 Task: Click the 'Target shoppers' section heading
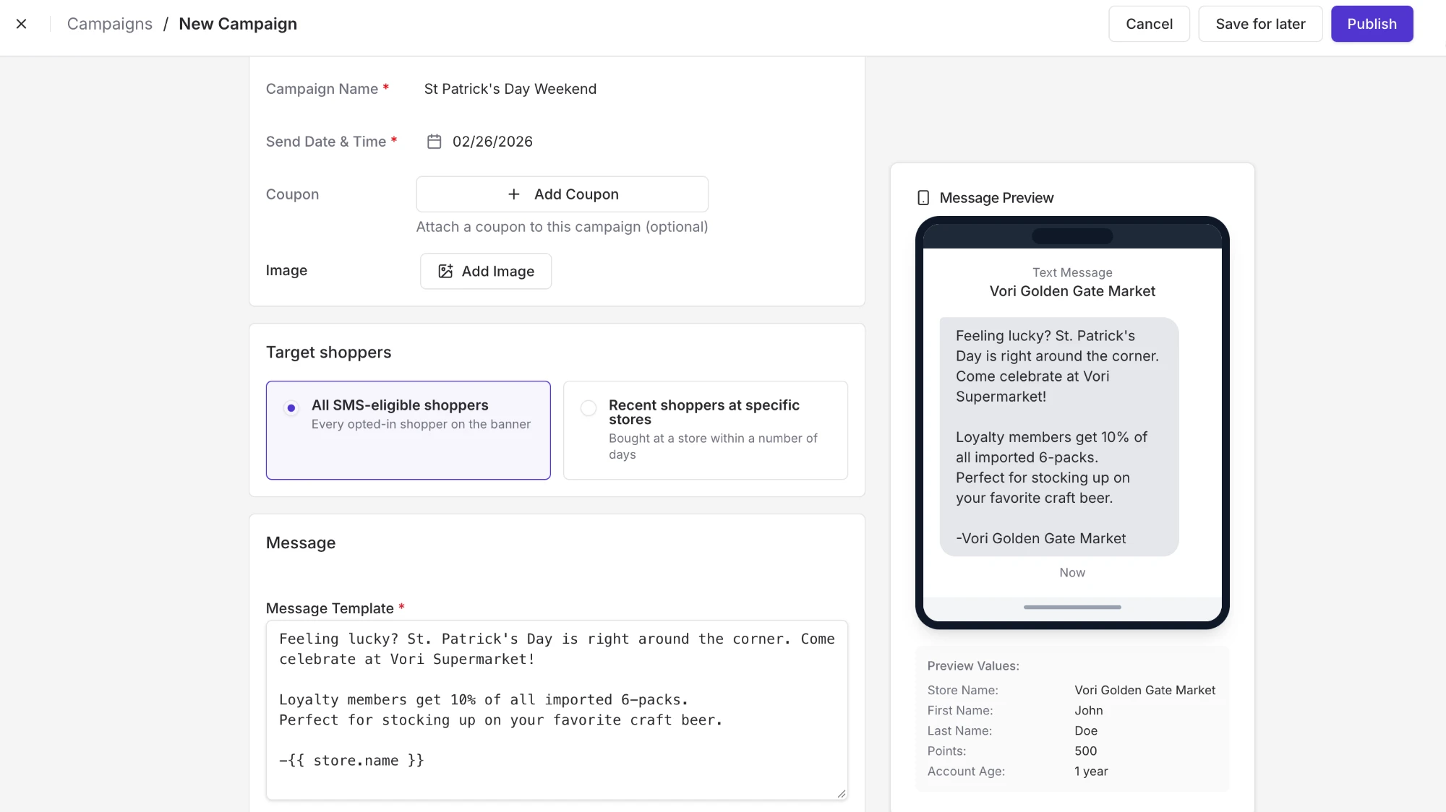[328, 352]
